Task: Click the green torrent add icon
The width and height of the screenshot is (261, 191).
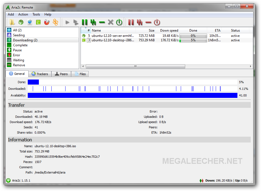Action: click(x=38, y=22)
